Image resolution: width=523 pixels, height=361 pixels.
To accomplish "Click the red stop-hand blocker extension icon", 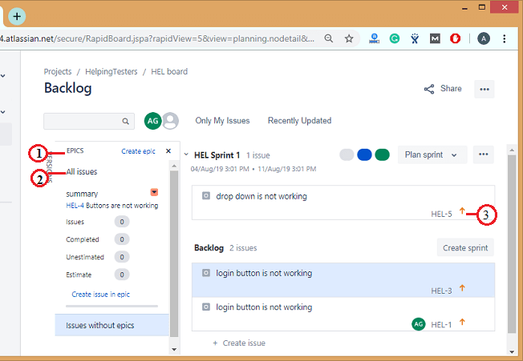I will click(455, 39).
